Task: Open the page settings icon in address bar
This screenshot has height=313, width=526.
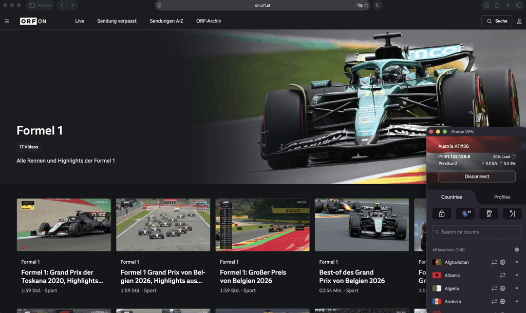Action: [159, 5]
